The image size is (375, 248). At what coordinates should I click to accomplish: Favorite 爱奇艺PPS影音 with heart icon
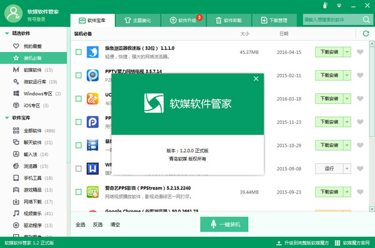point(360,192)
